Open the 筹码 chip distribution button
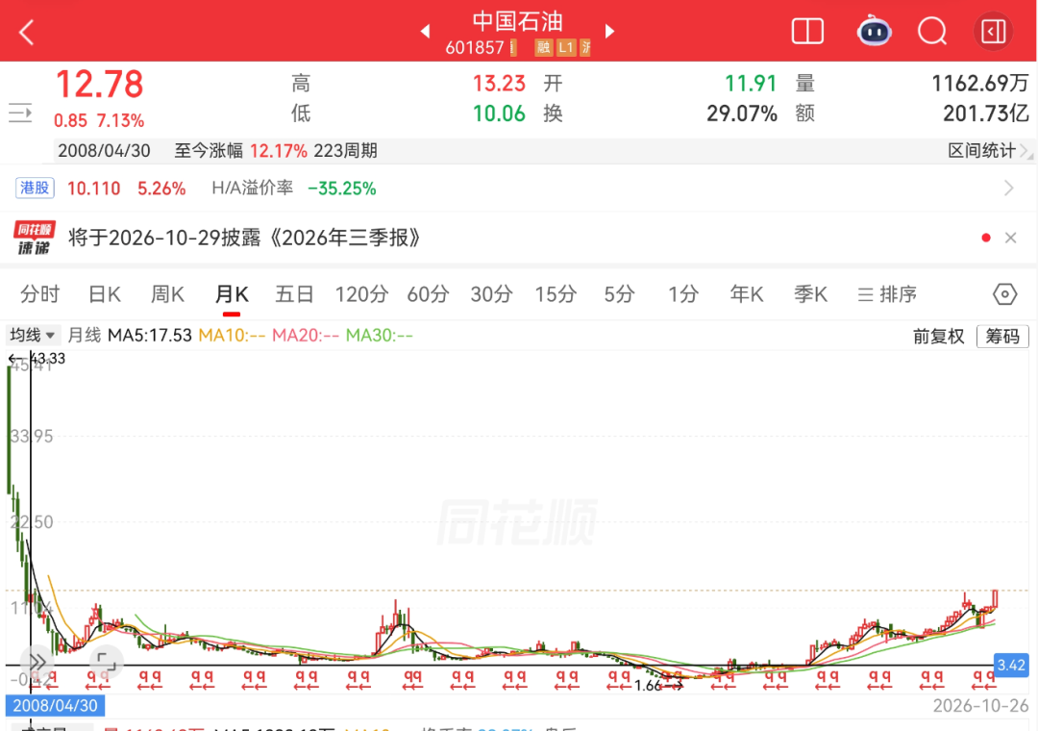The height and width of the screenshot is (731, 1038). [1002, 336]
